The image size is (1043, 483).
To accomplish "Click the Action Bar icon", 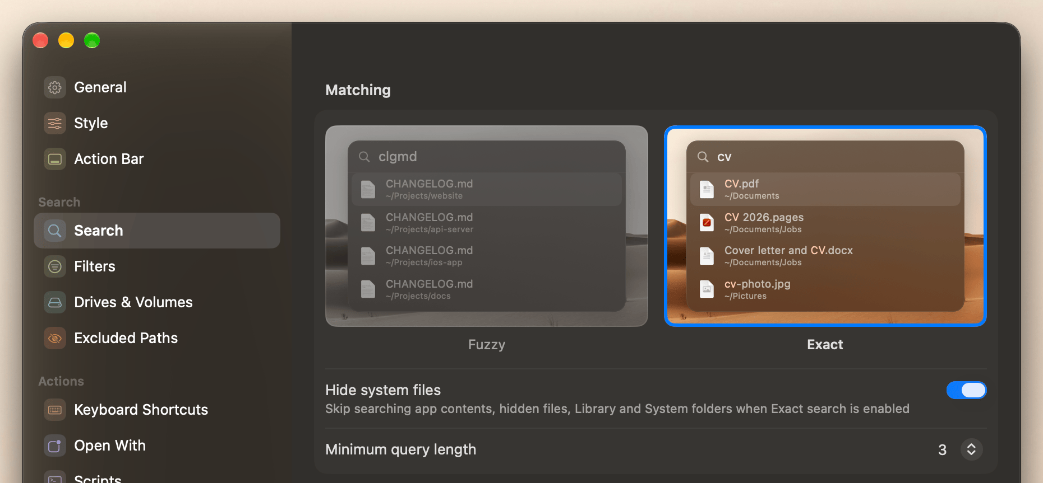I will point(55,159).
